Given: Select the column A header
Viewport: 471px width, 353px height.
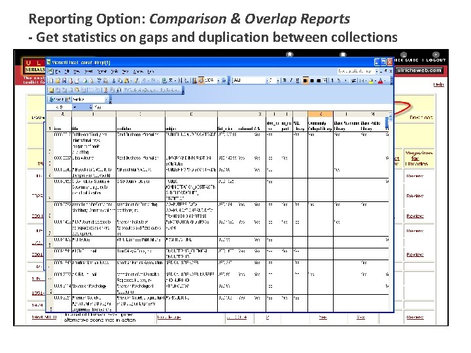Looking at the screenshot, I should point(62,114).
